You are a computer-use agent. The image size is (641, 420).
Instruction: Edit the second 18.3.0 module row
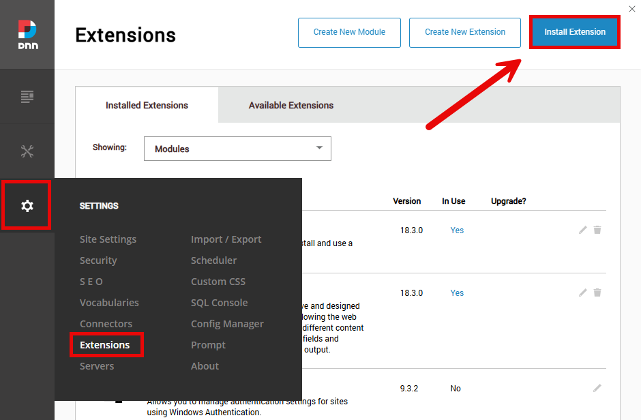coord(582,293)
